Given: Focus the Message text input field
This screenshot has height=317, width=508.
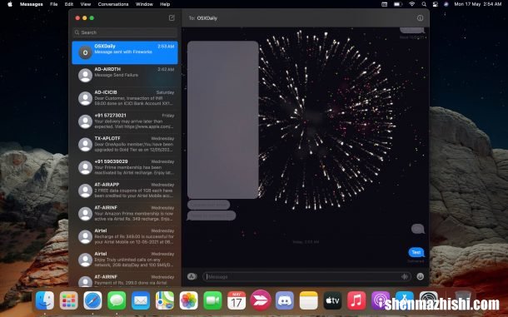Looking at the screenshot, I should (306, 276).
